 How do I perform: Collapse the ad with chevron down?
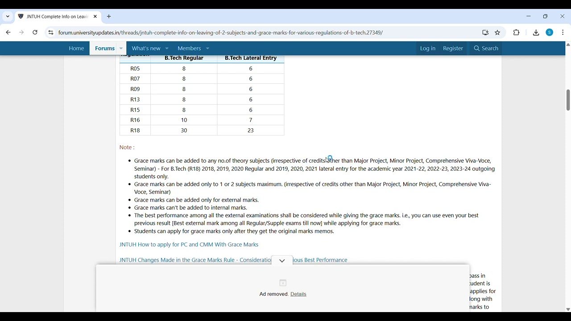point(282,261)
